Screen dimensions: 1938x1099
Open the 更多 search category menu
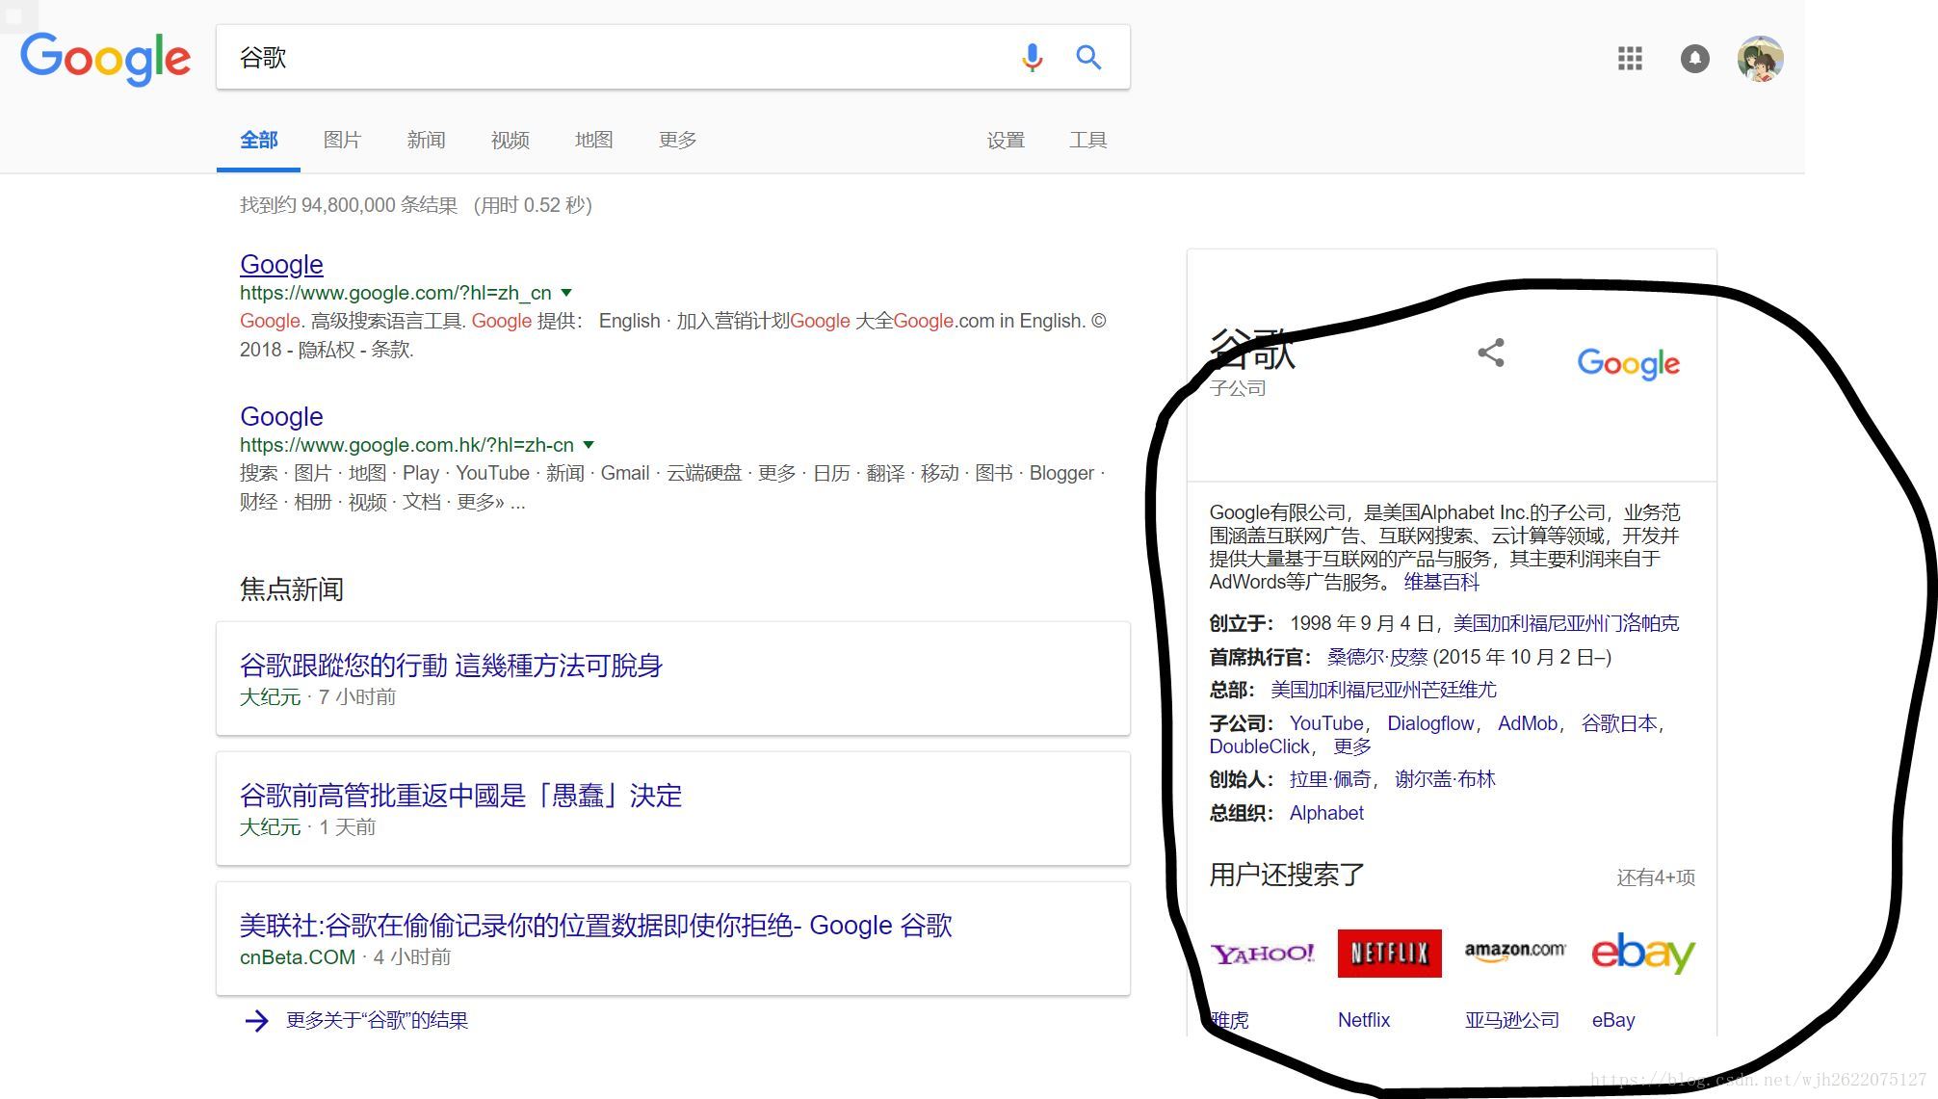click(677, 141)
